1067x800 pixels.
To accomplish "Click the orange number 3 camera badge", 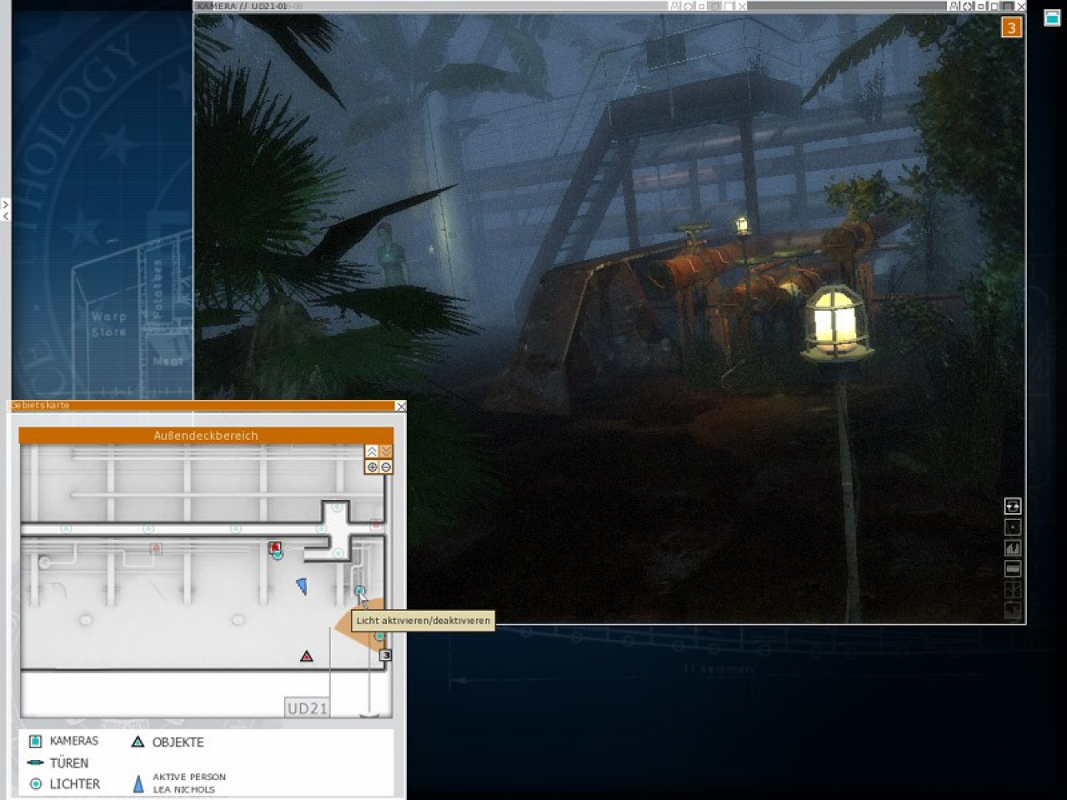I will pos(1011,27).
